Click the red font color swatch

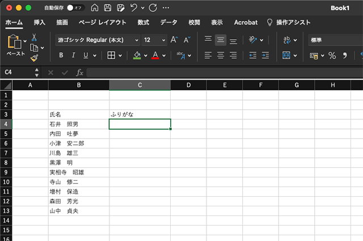click(155, 55)
